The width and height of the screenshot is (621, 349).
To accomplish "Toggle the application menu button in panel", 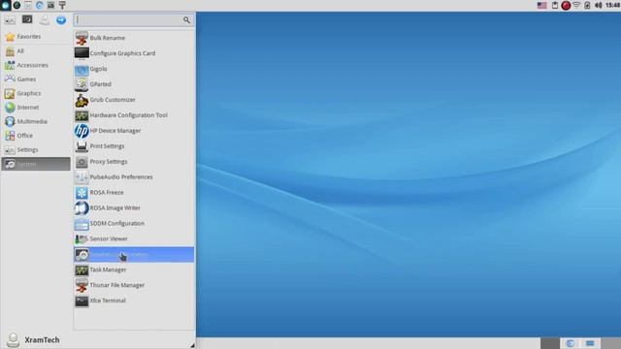I will (5, 5).
